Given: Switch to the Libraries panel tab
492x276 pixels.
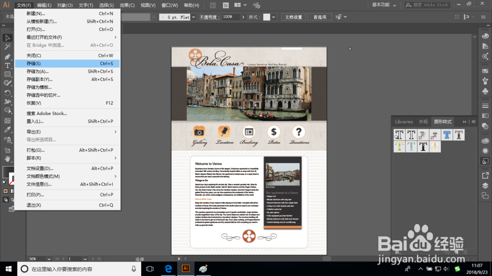Looking at the screenshot, I should (404, 122).
